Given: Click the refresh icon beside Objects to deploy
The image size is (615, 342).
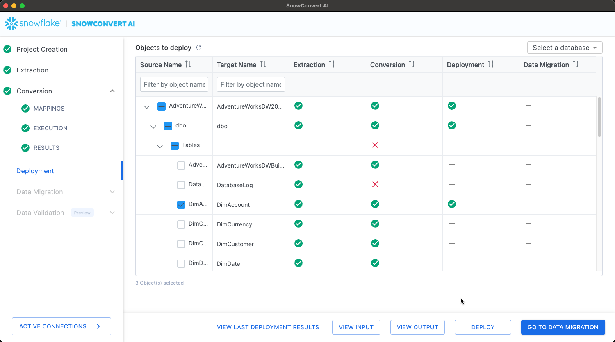Looking at the screenshot, I should point(199,48).
